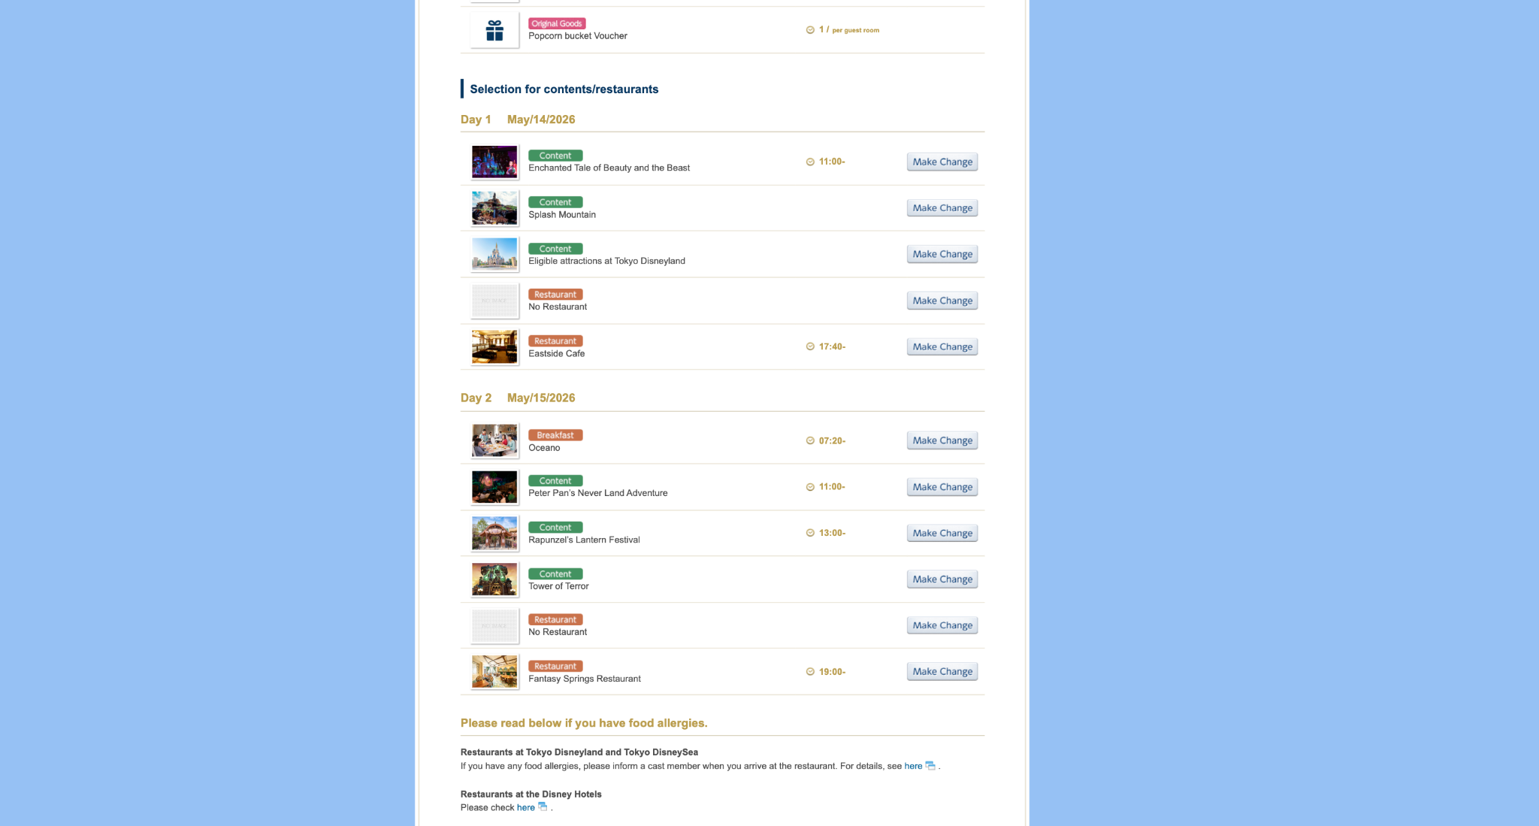Click the clock icon beside Oceano 07:20-
This screenshot has height=826, width=1539.
[x=810, y=440]
